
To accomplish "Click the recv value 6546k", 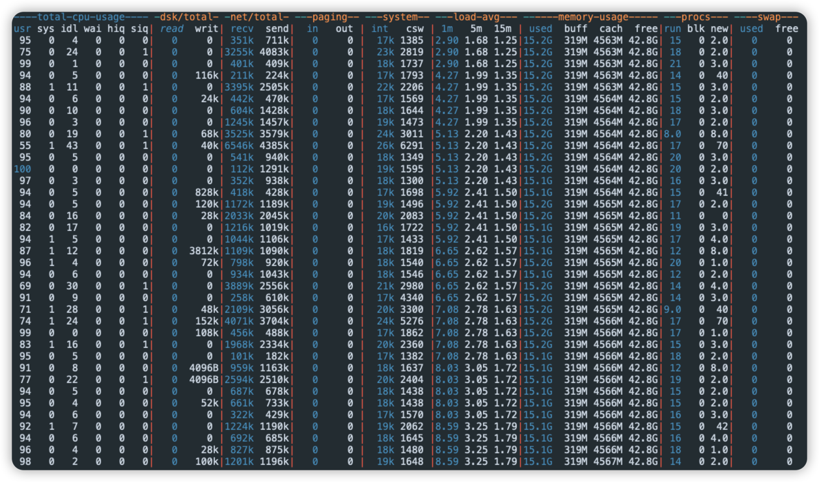I will (x=240, y=146).
